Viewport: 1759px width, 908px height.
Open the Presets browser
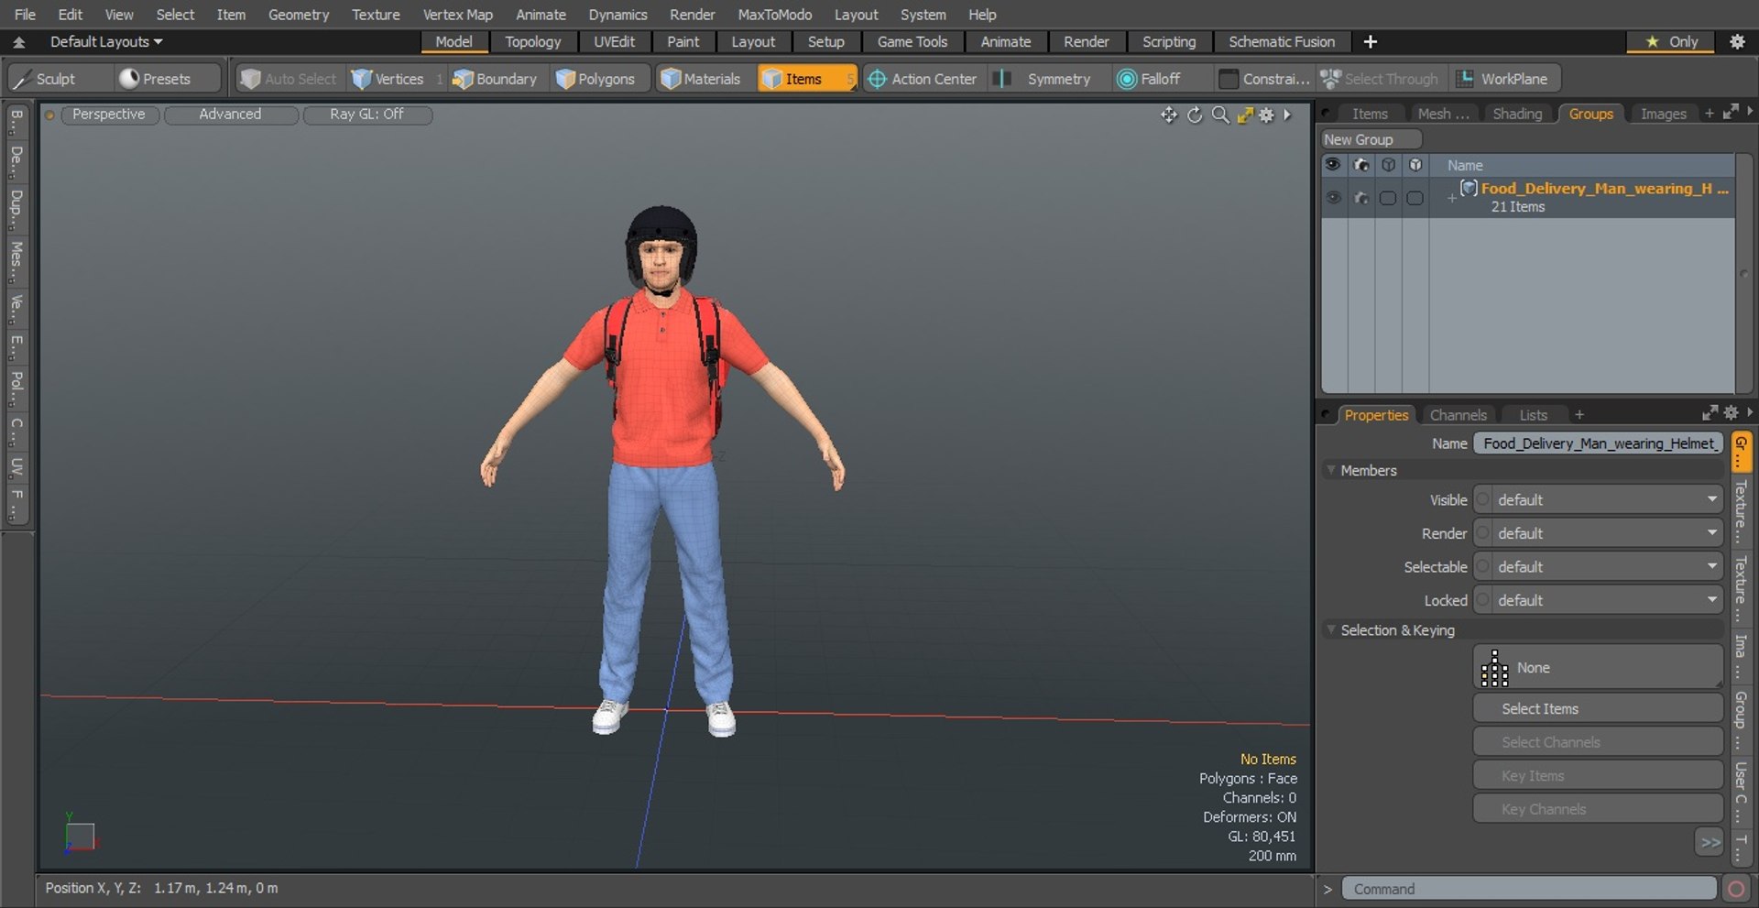click(x=167, y=79)
